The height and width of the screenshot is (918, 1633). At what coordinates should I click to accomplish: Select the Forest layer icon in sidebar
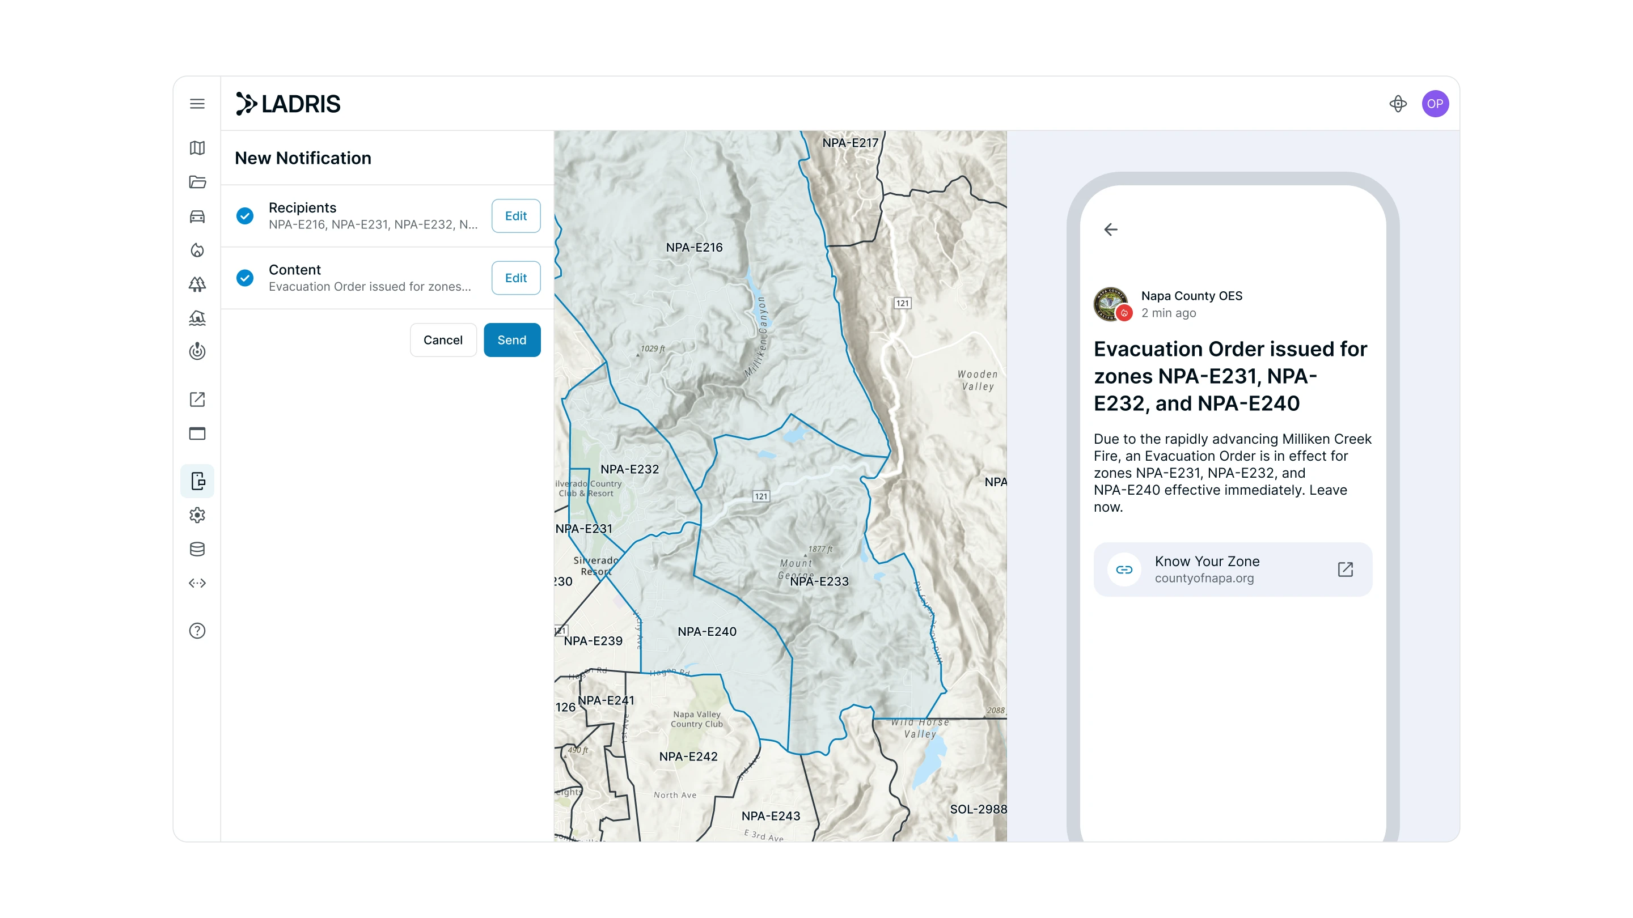(197, 284)
